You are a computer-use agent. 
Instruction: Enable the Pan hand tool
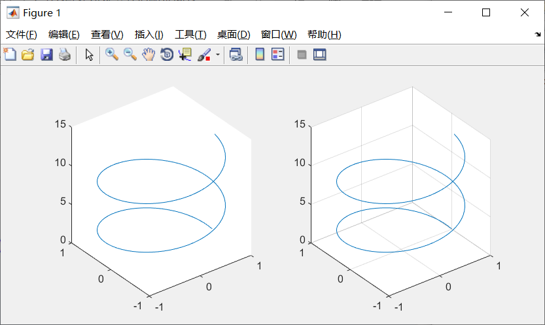coord(149,54)
